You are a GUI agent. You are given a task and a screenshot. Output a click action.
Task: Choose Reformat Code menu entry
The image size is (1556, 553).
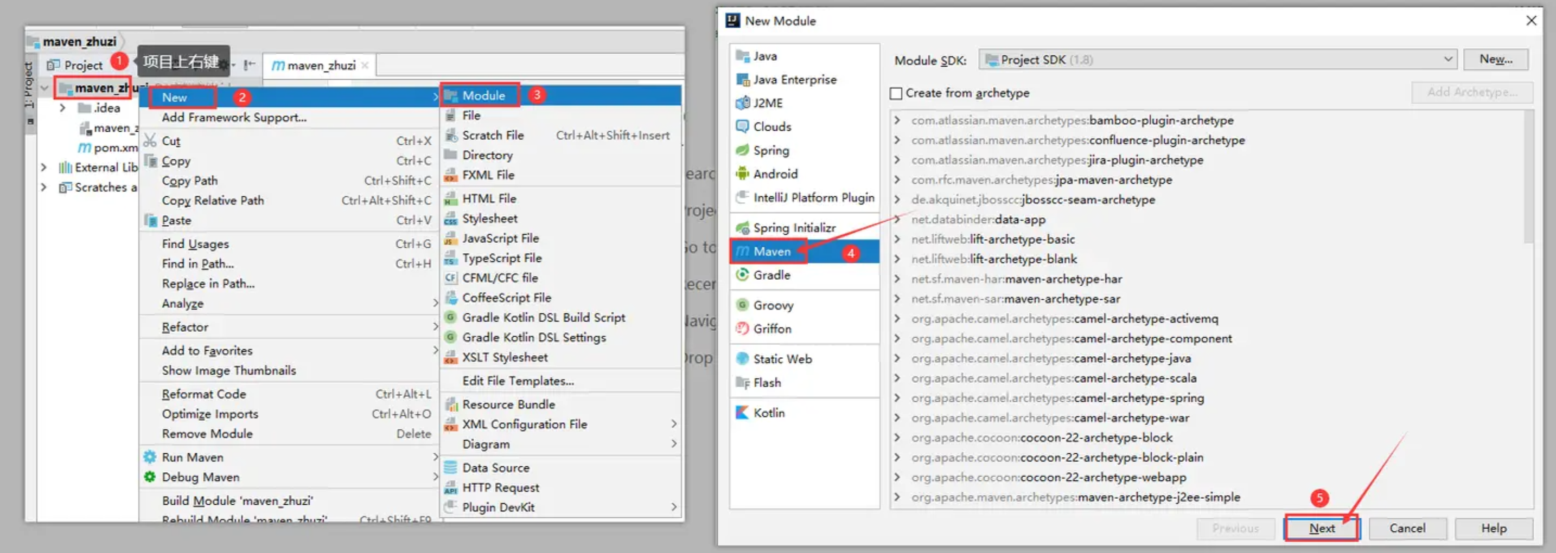tap(290, 394)
